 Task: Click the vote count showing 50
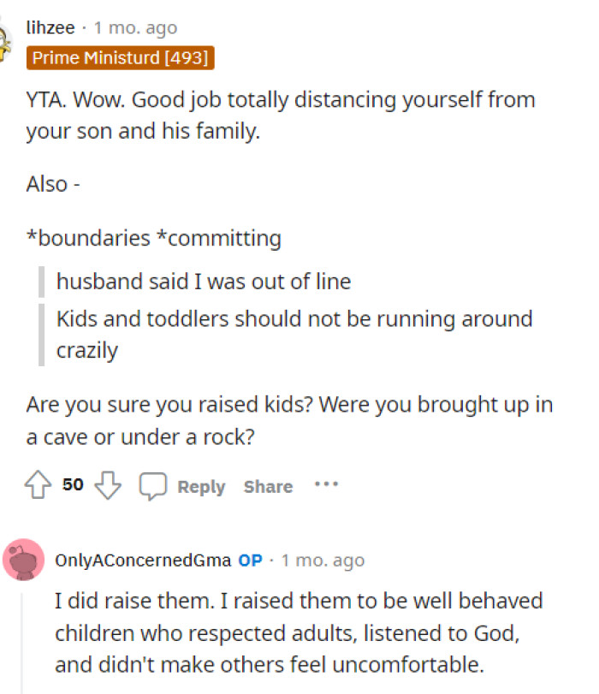point(72,484)
